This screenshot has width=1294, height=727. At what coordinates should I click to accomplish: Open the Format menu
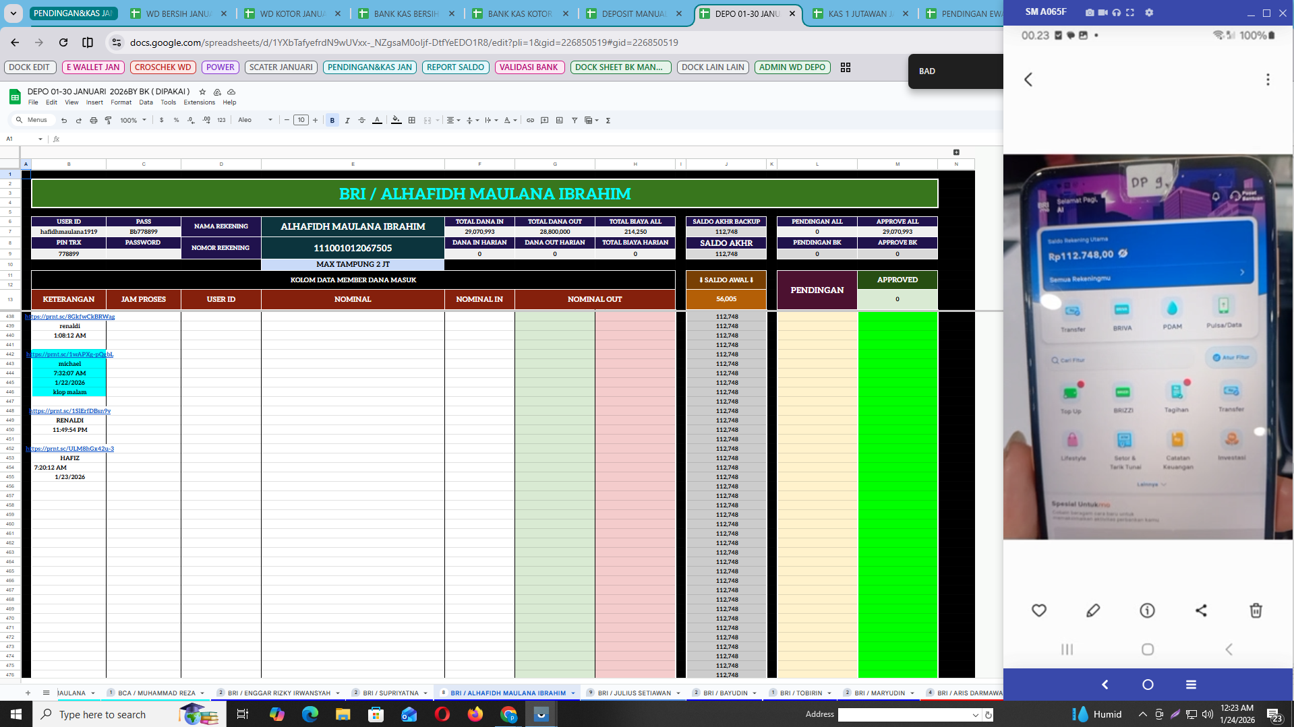click(121, 102)
